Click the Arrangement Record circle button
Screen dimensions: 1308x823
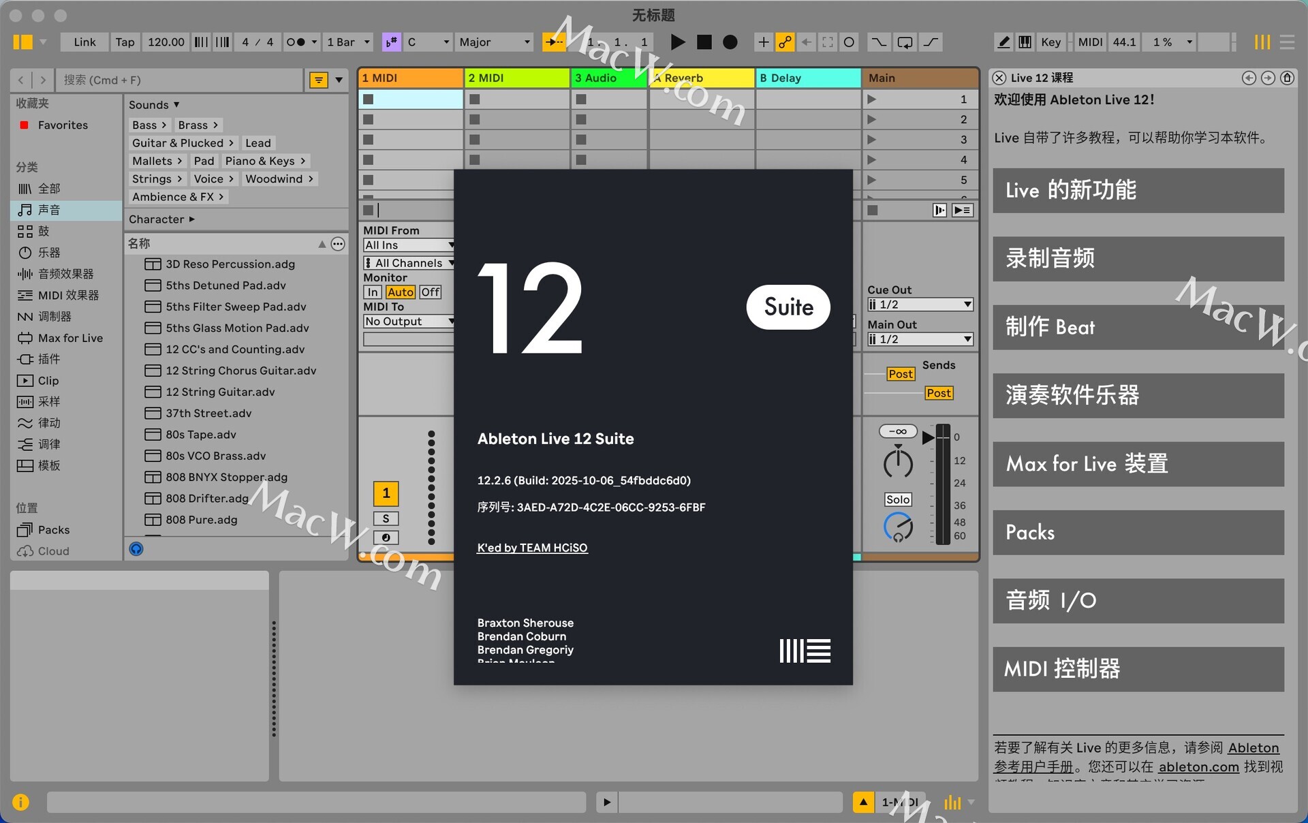click(730, 42)
